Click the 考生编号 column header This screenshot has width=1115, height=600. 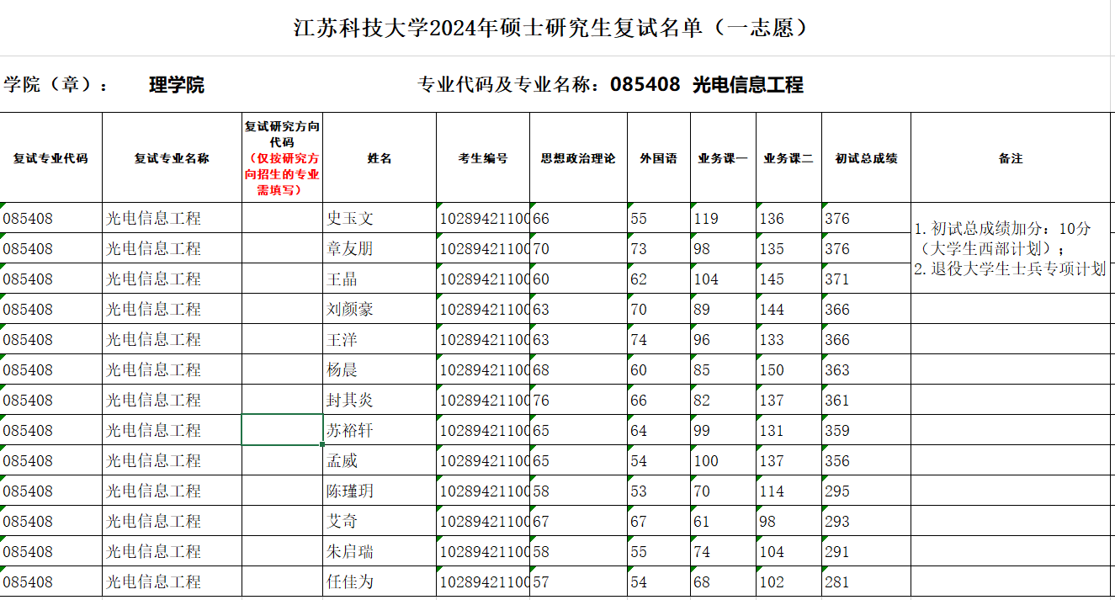483,158
